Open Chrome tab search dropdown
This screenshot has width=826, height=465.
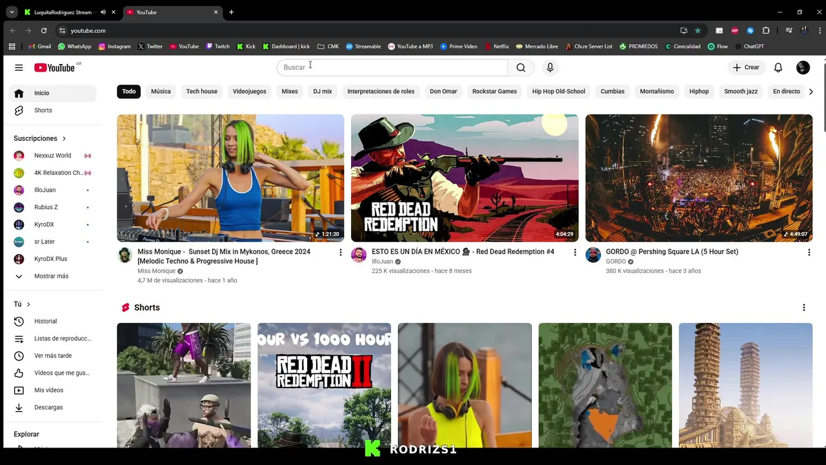12,12
